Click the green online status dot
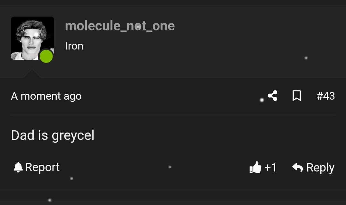This screenshot has width=346, height=205. (x=46, y=57)
